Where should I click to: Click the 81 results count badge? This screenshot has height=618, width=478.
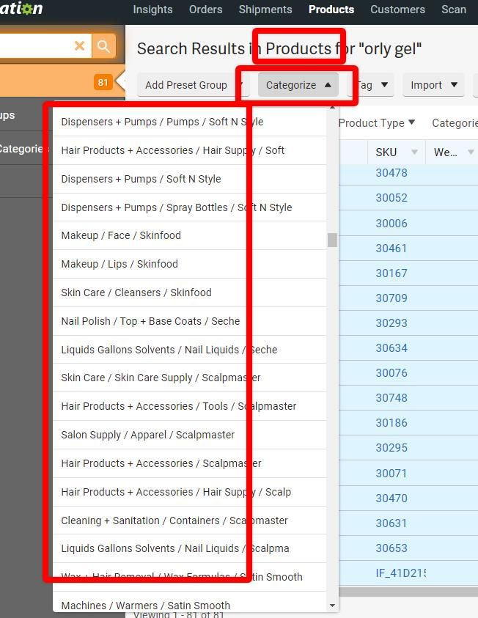pos(103,82)
